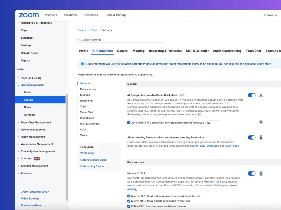
Task: Disable AI Companion panel in Zoom Workplace toggle
Action: click(x=252, y=95)
